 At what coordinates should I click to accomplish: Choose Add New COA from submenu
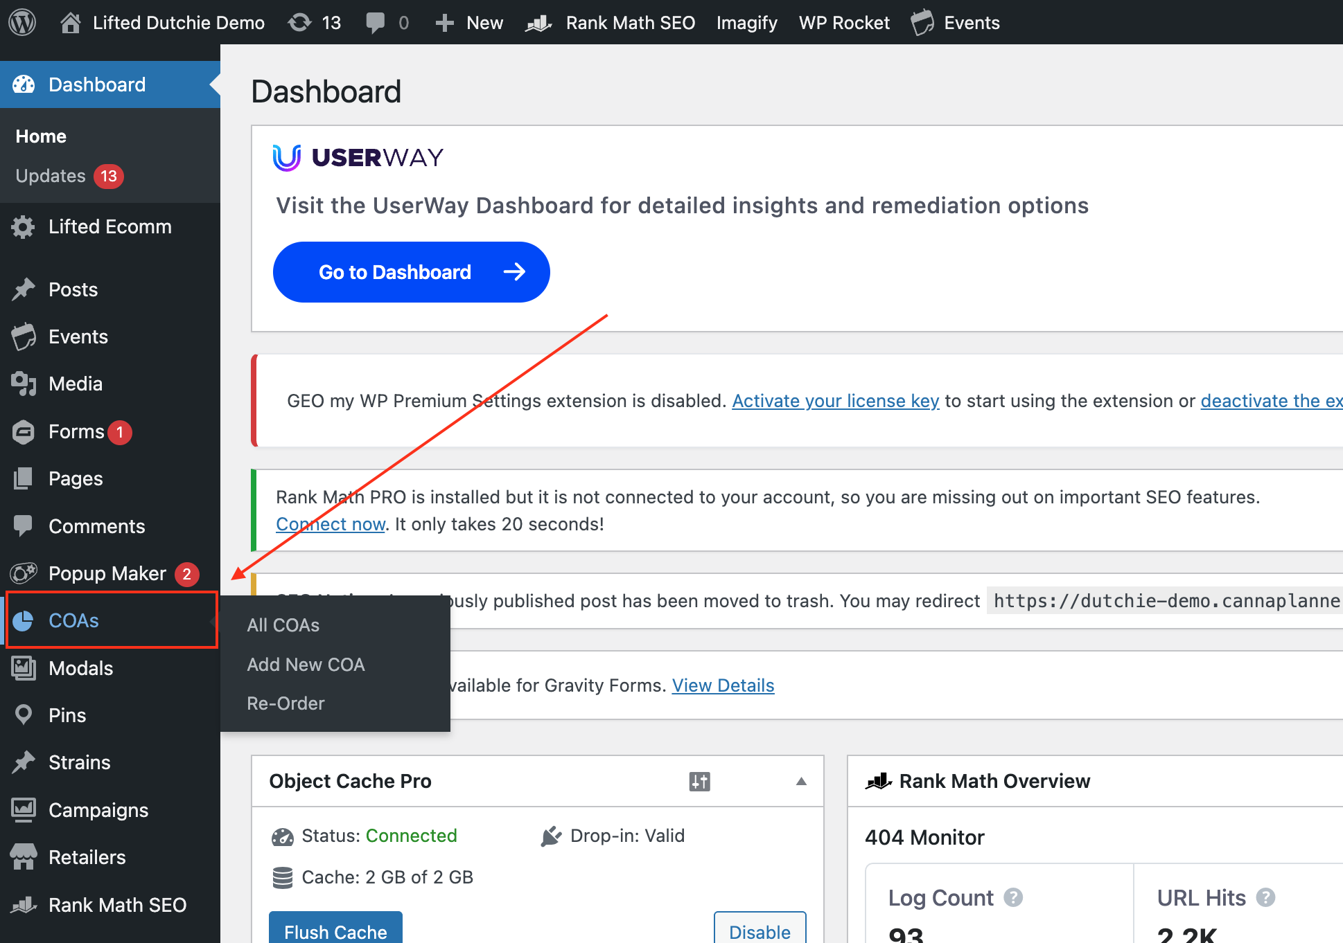(306, 665)
